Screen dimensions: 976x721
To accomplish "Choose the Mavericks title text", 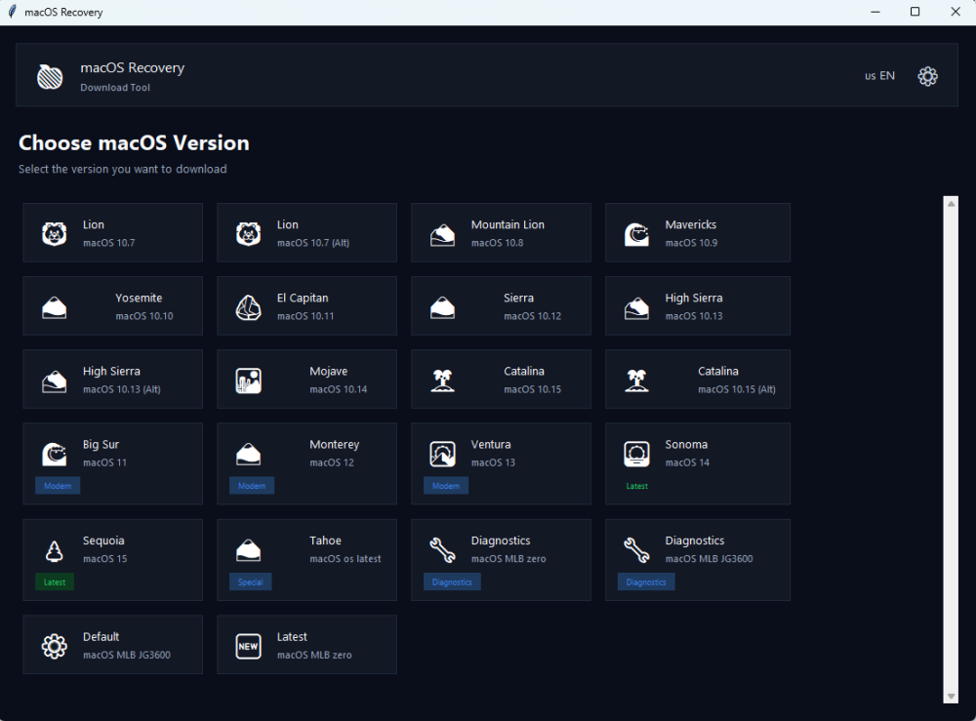I will pyautogui.click(x=690, y=224).
